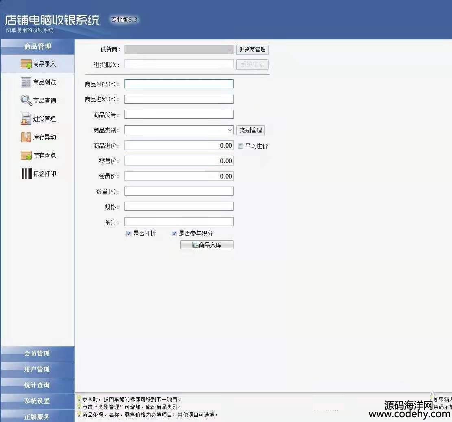This screenshot has height=422, width=452.
Task: Click into the 零售价 price field
Action: tap(179, 161)
